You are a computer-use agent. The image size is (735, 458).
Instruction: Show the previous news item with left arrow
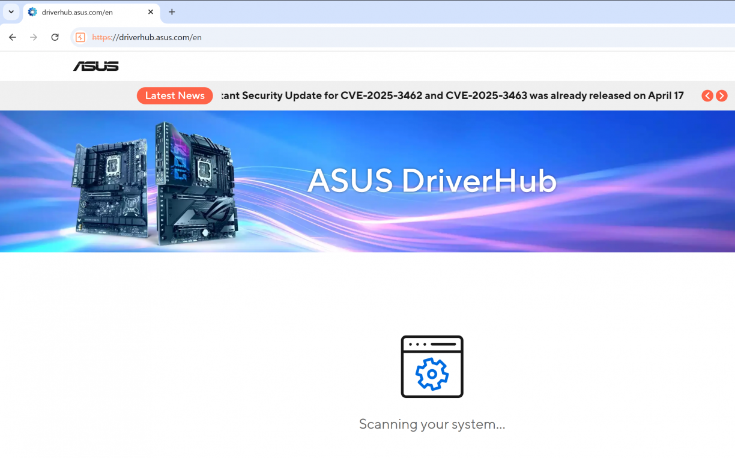(x=707, y=96)
